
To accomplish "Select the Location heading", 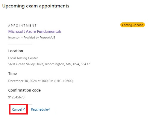I will click(x=16, y=51).
